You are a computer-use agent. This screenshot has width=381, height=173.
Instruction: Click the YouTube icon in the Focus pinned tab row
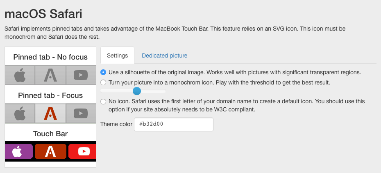pos(81,113)
